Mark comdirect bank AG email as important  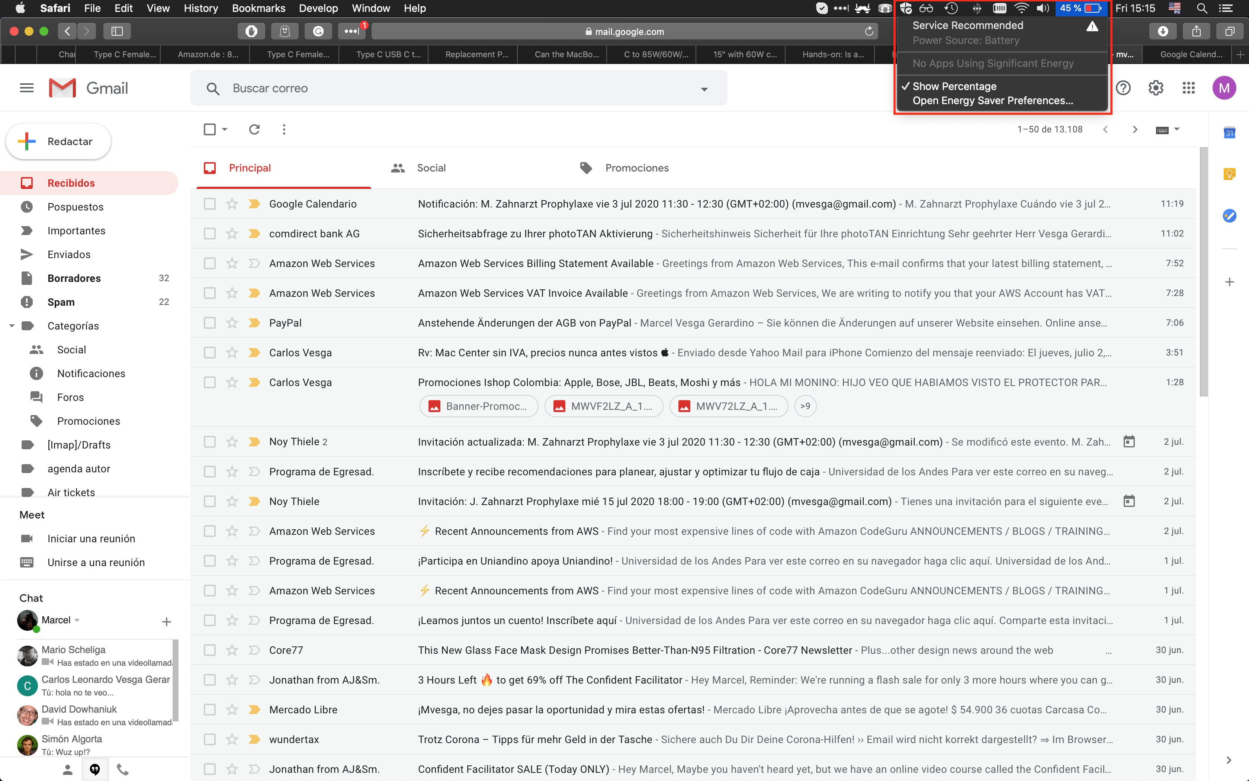254,234
